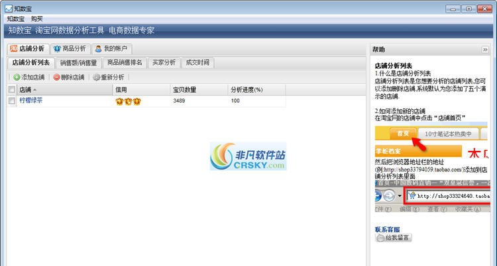
Task: Switch to the 店铺分析 tab
Action: (x=28, y=49)
